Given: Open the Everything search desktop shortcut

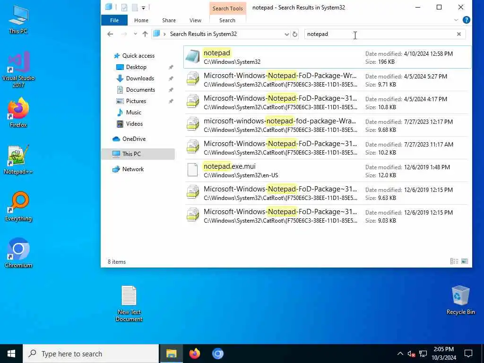Looking at the screenshot, I should pos(18,207).
